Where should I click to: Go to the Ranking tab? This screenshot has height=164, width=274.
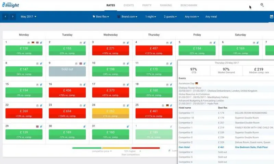pos(166,5)
